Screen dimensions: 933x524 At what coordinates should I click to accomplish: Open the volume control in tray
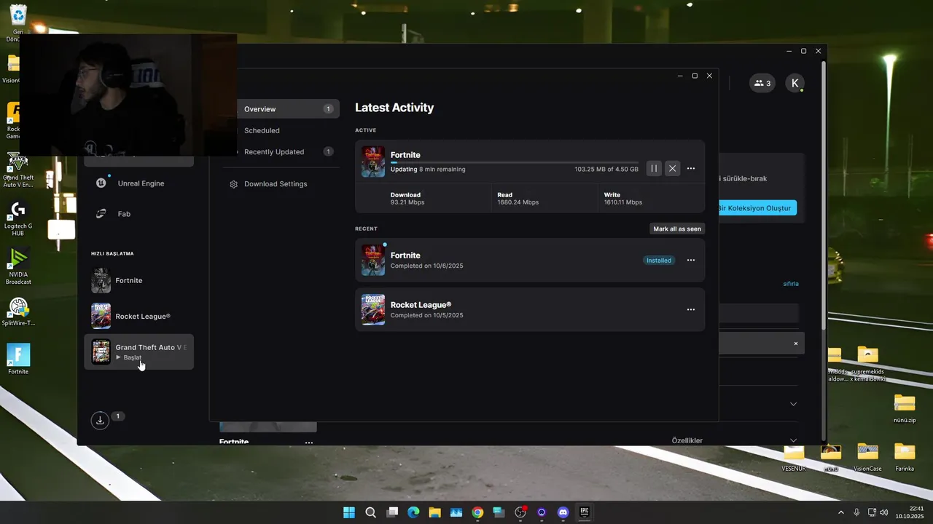click(x=883, y=512)
